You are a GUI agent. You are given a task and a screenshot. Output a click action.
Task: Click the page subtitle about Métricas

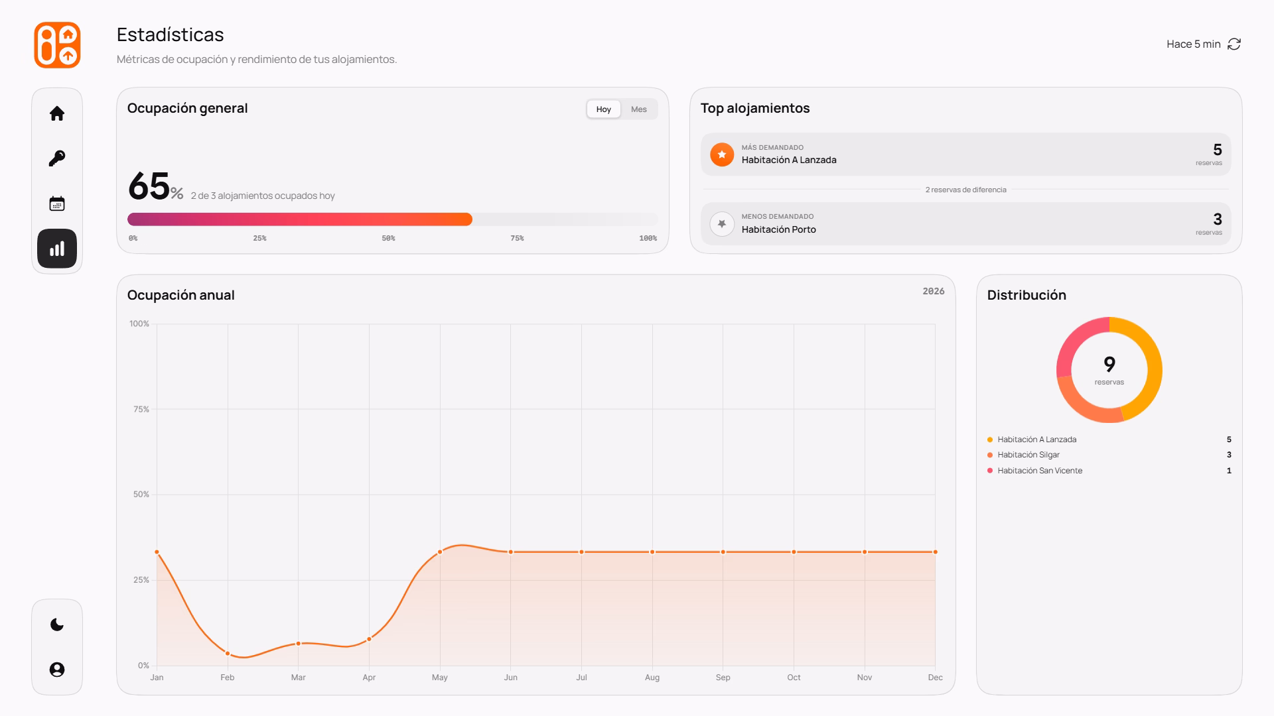(257, 59)
